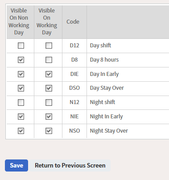169x180 pixels.
Task: Click the Day Stay Over description cell
Action: pyautogui.click(x=128, y=88)
